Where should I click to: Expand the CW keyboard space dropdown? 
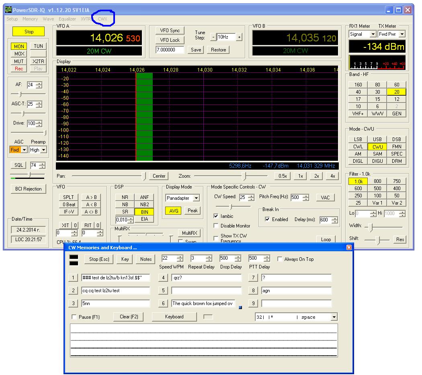tap(334, 317)
